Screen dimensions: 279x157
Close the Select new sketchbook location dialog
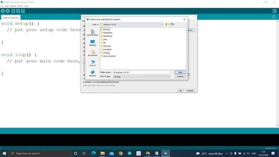[184, 19]
